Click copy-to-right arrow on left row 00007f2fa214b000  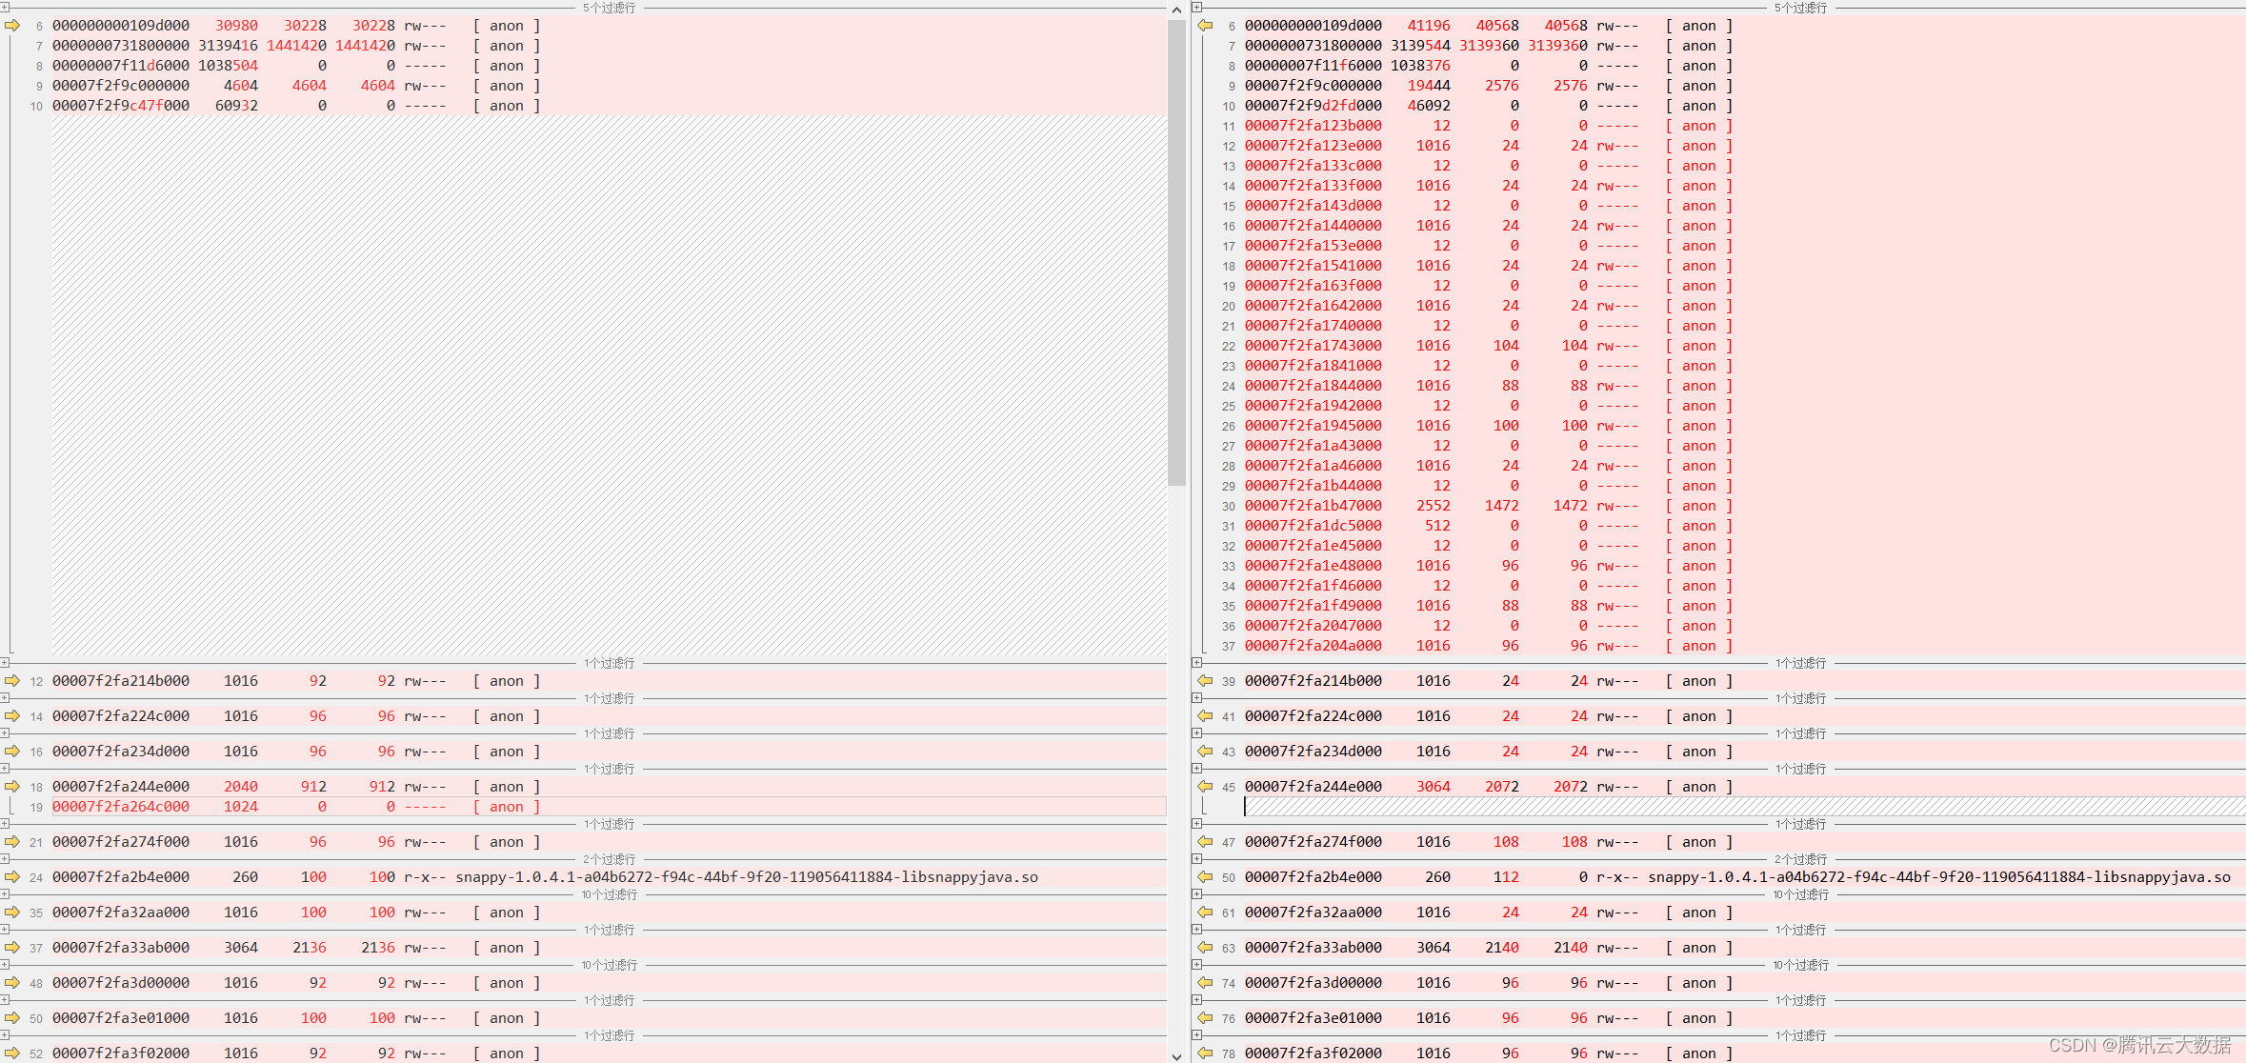pyautogui.click(x=12, y=681)
